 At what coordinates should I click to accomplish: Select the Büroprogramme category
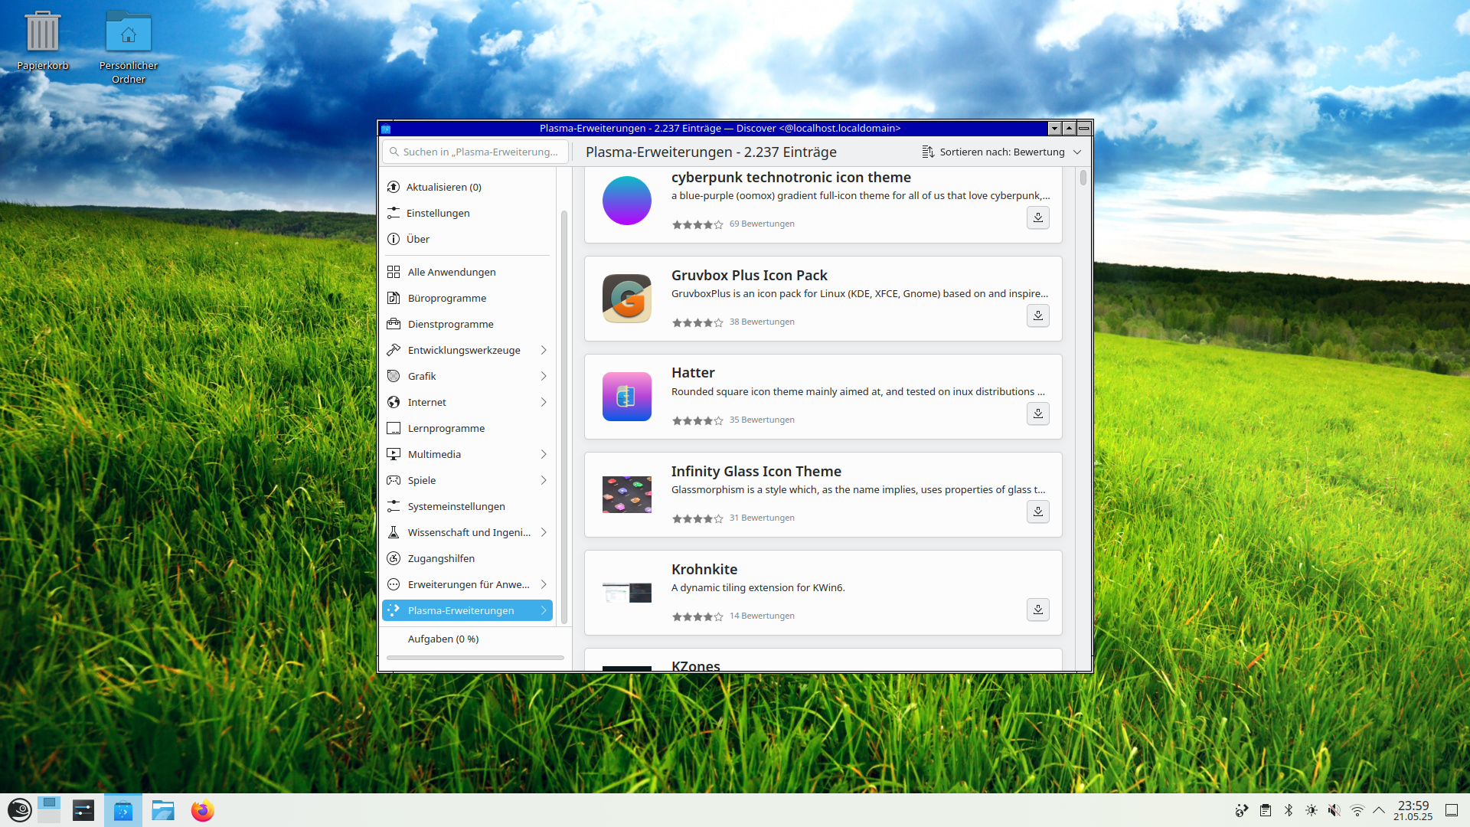point(467,298)
